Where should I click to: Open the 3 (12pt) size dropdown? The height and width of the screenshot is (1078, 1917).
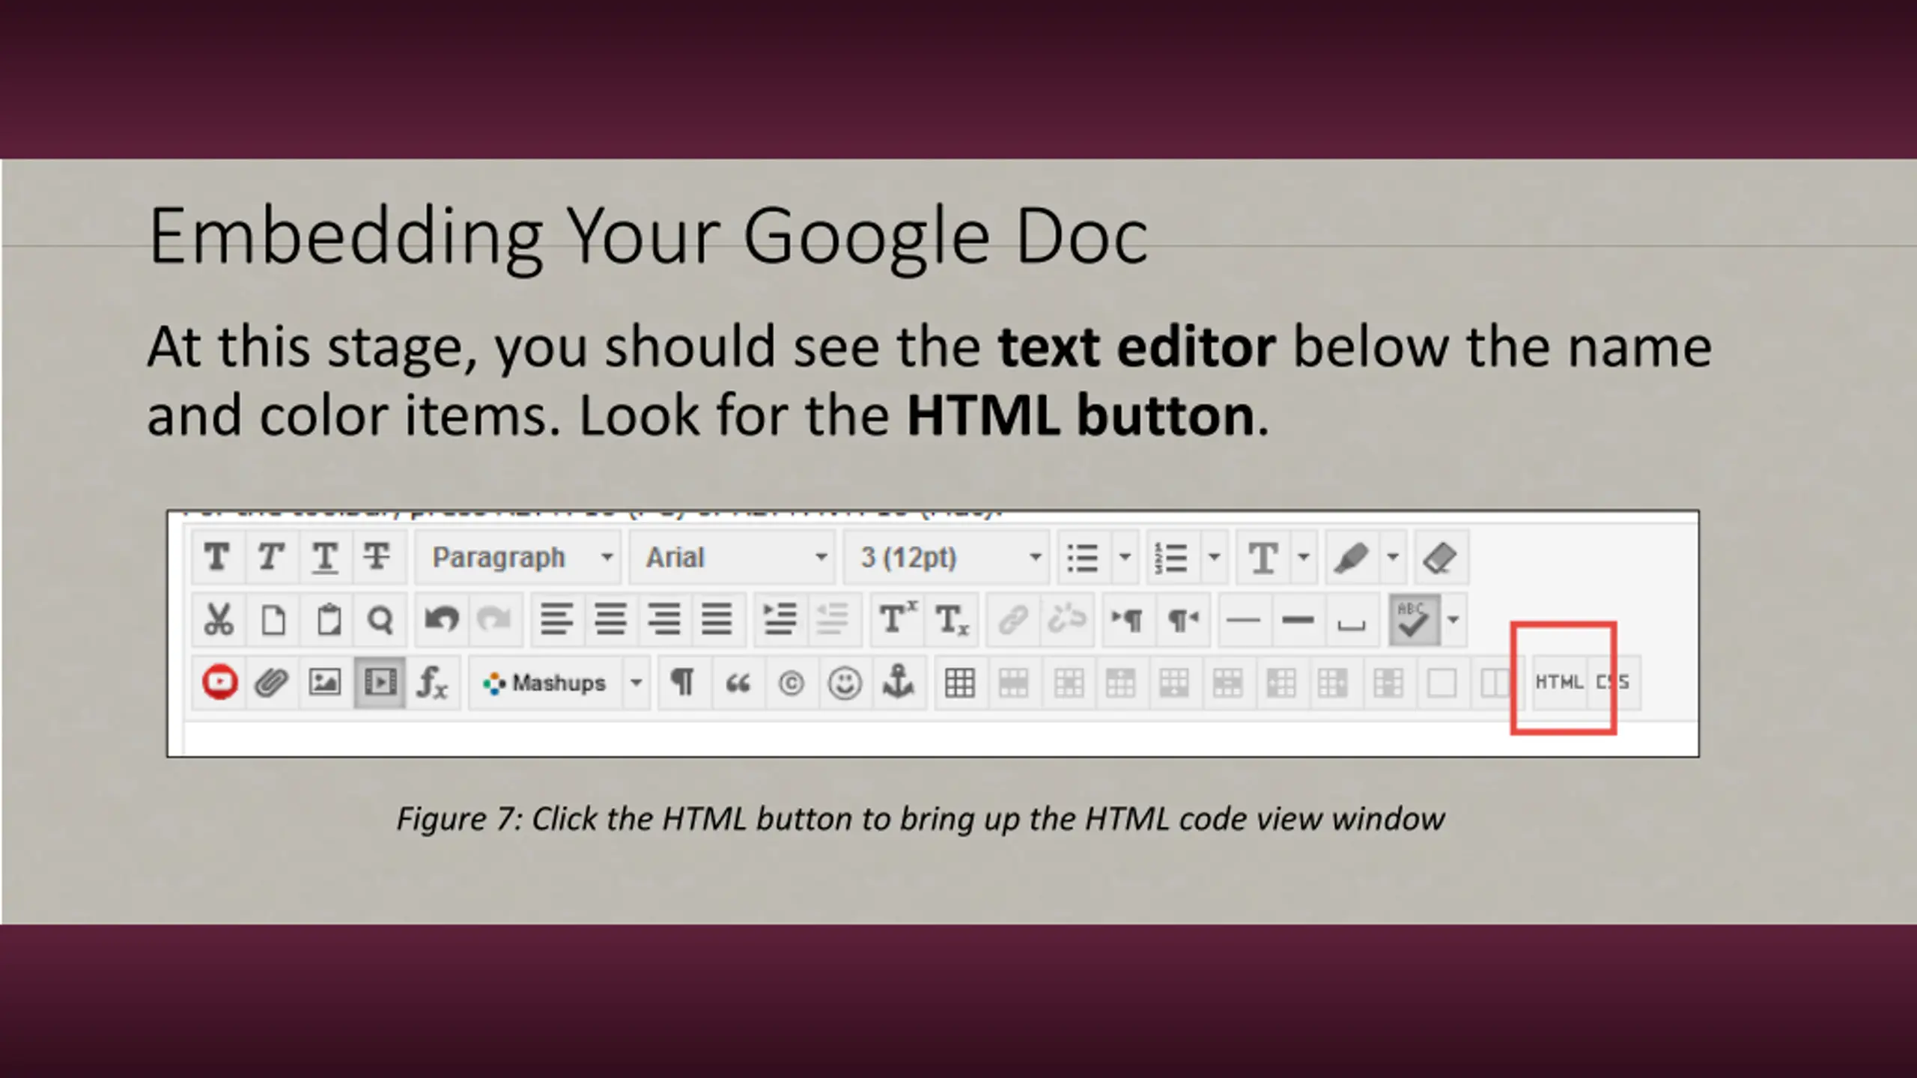point(947,558)
